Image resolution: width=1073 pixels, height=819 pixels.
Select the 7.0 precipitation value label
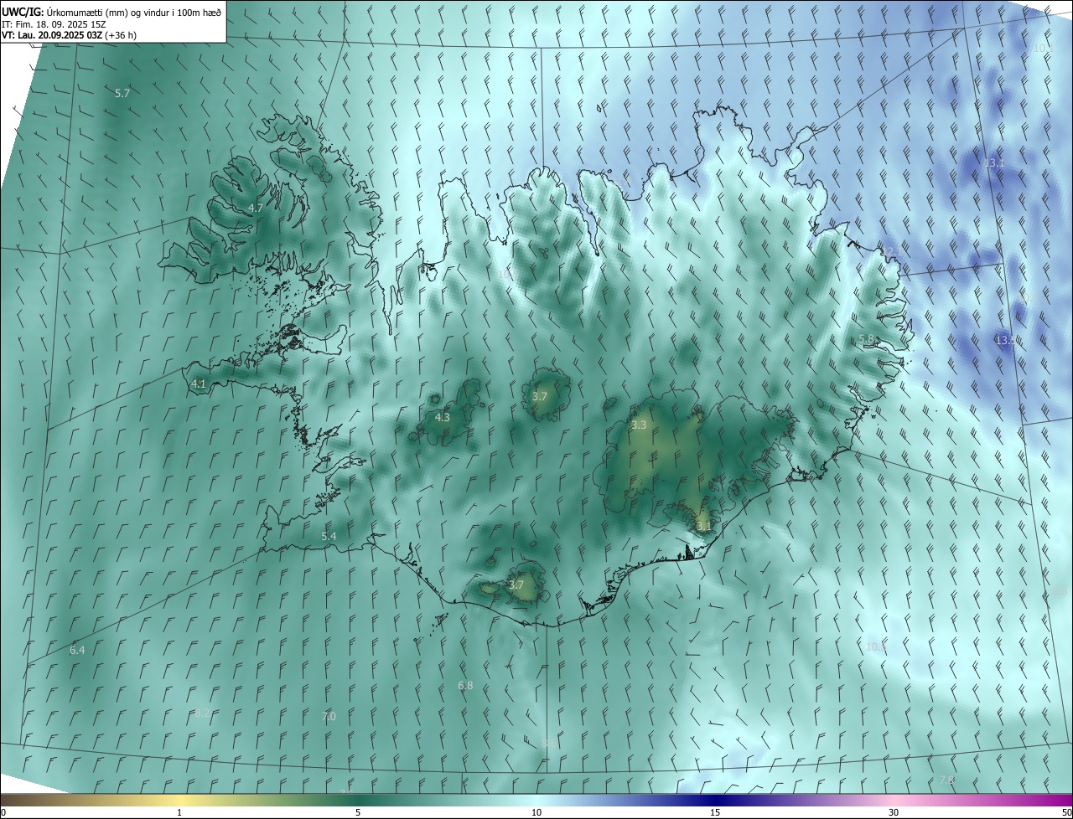tap(329, 716)
